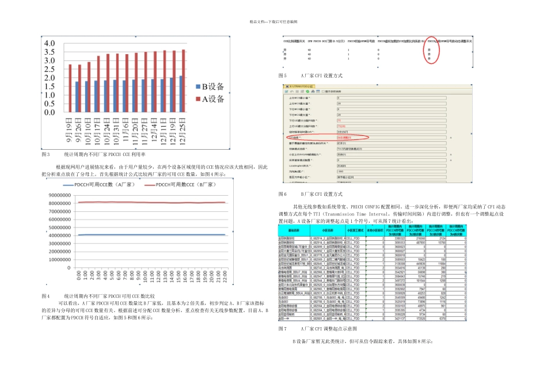547x387 pixels.
Task: Click the 12:00 time label in Figure 4
Action: point(158,276)
